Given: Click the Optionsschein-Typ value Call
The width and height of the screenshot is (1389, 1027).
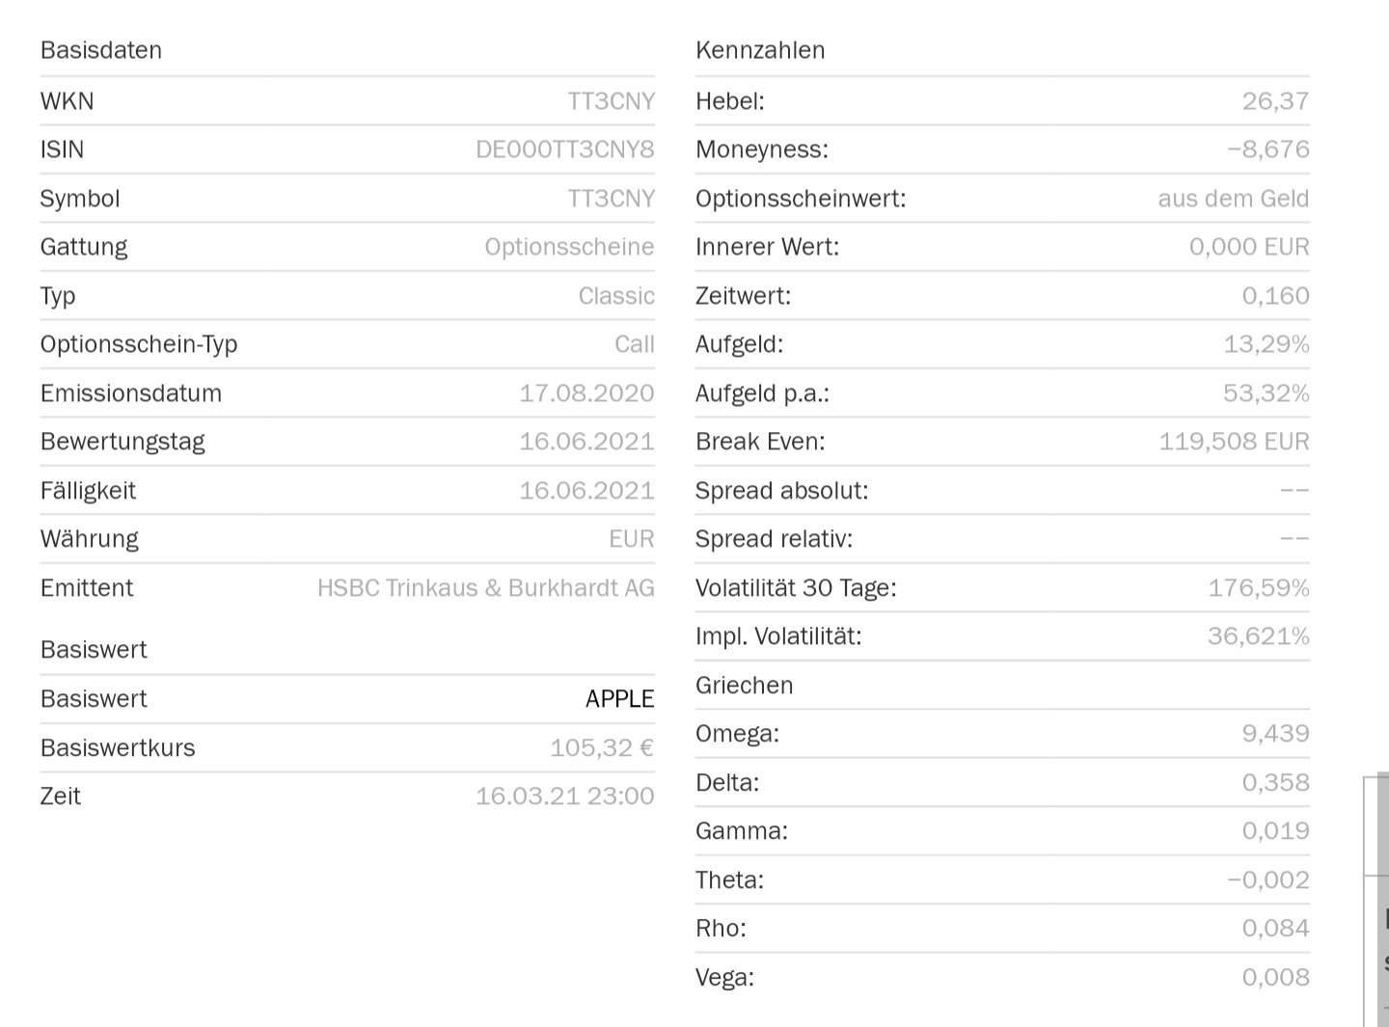Looking at the screenshot, I should [634, 344].
